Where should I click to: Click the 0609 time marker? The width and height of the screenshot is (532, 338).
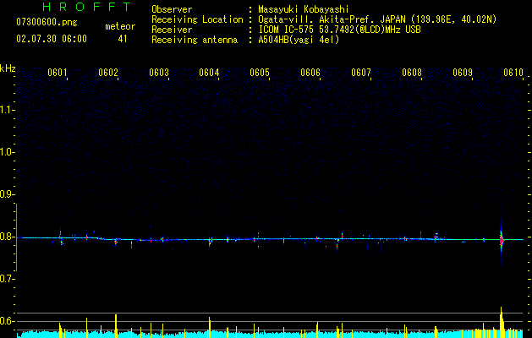pos(463,73)
